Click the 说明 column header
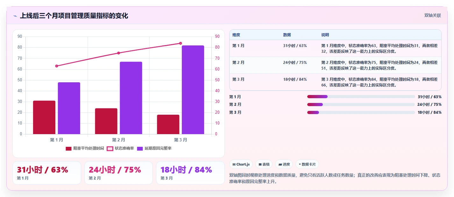The height and width of the screenshot is (197, 454). click(x=325, y=35)
